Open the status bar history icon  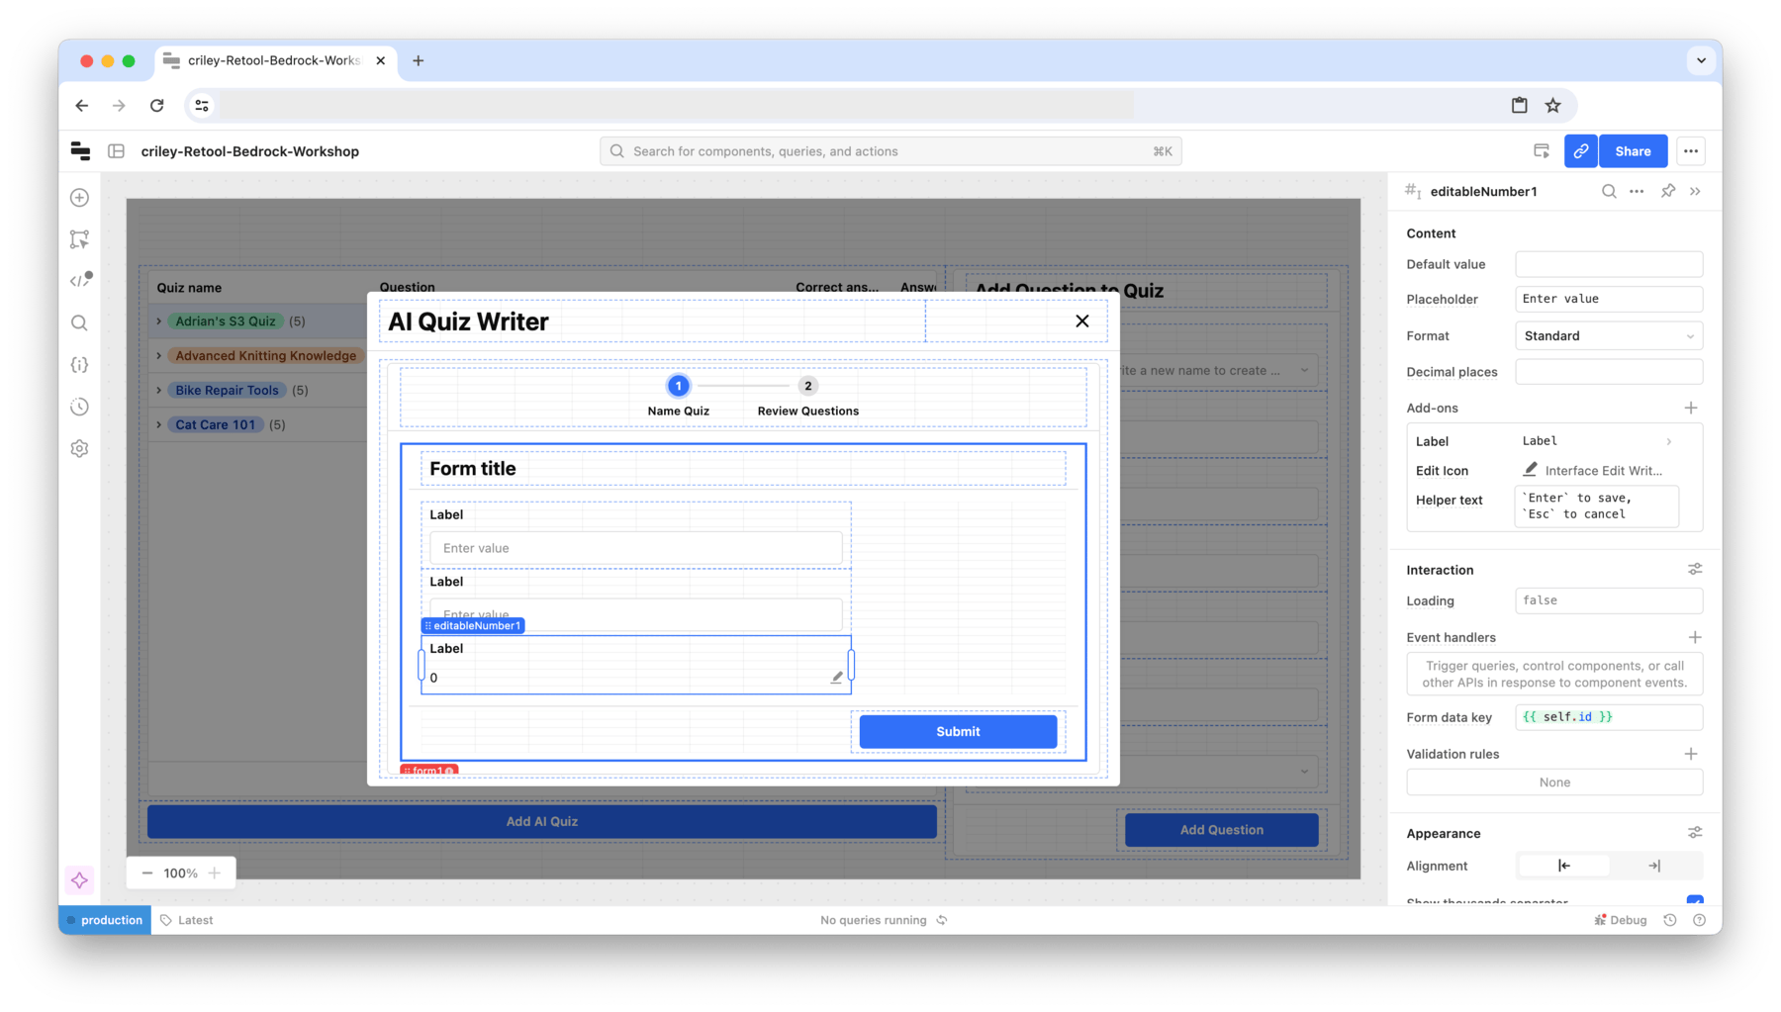[x=1670, y=920]
